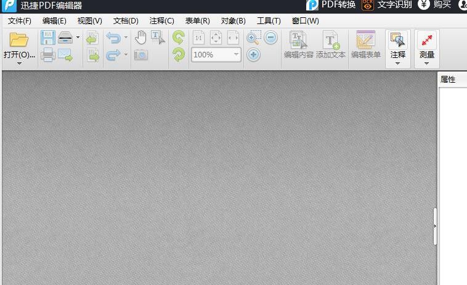467x285 pixels.
Task: Expand the Open (打开) dropdown arrow
Action: click(x=19, y=63)
